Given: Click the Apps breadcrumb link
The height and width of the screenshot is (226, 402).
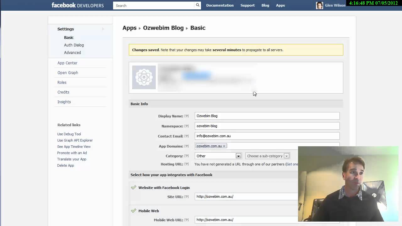Looking at the screenshot, I should [x=129, y=28].
